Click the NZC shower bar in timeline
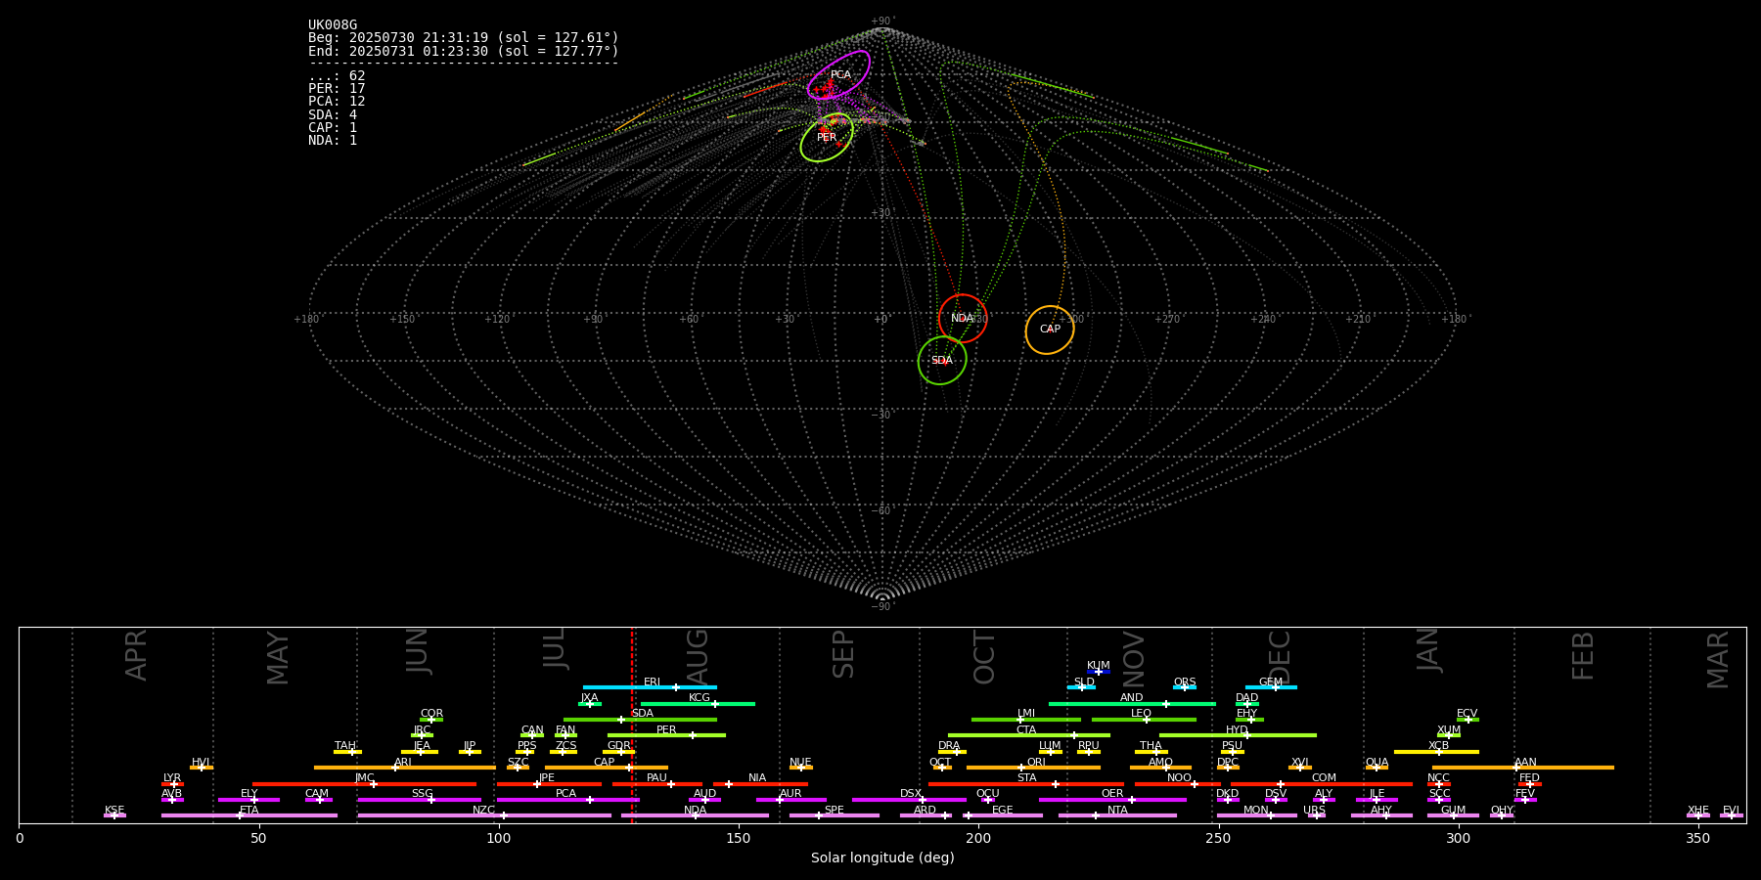1761x880 pixels. tap(483, 815)
